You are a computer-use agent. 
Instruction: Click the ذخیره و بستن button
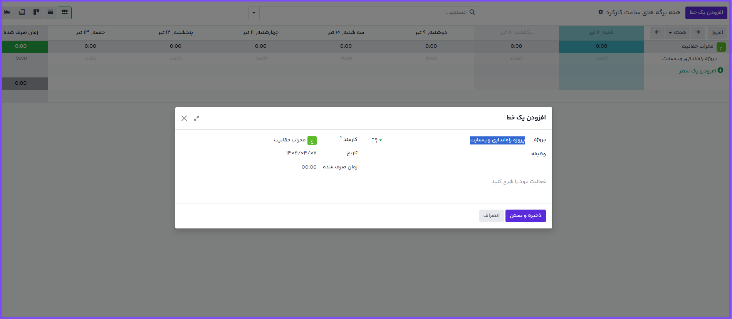(x=525, y=216)
